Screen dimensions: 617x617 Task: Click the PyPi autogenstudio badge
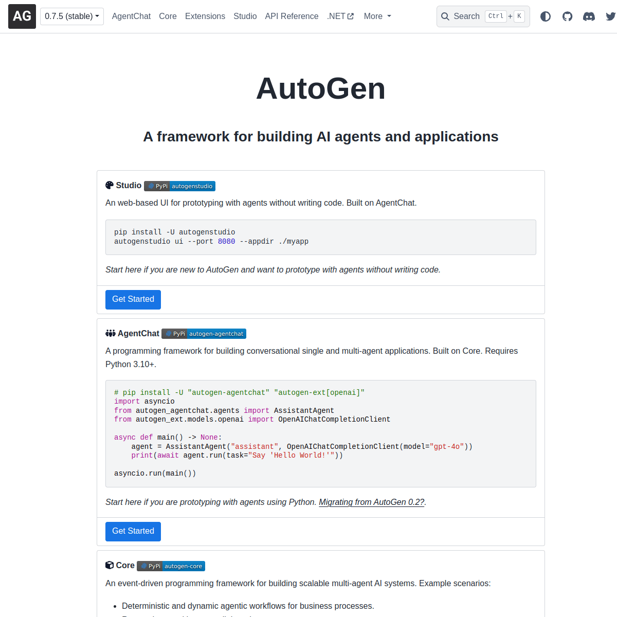pos(179,186)
